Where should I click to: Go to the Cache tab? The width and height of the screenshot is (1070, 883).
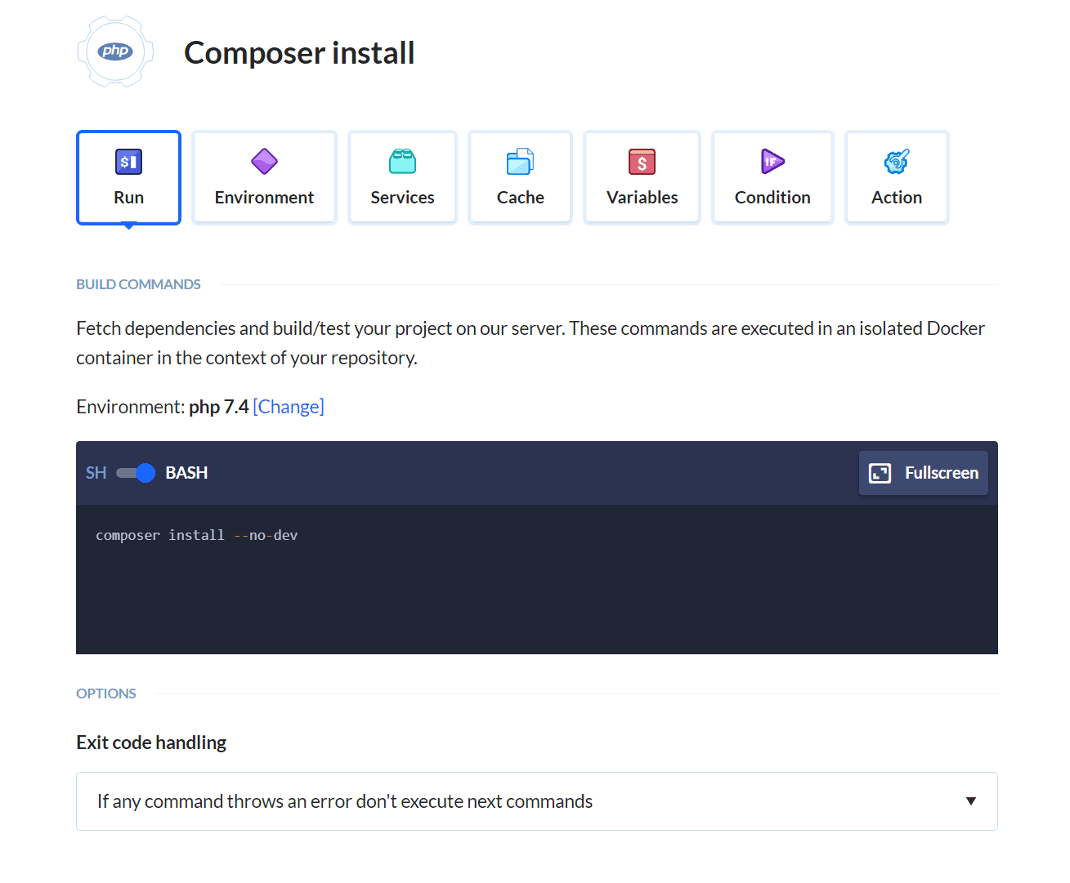[x=520, y=198]
